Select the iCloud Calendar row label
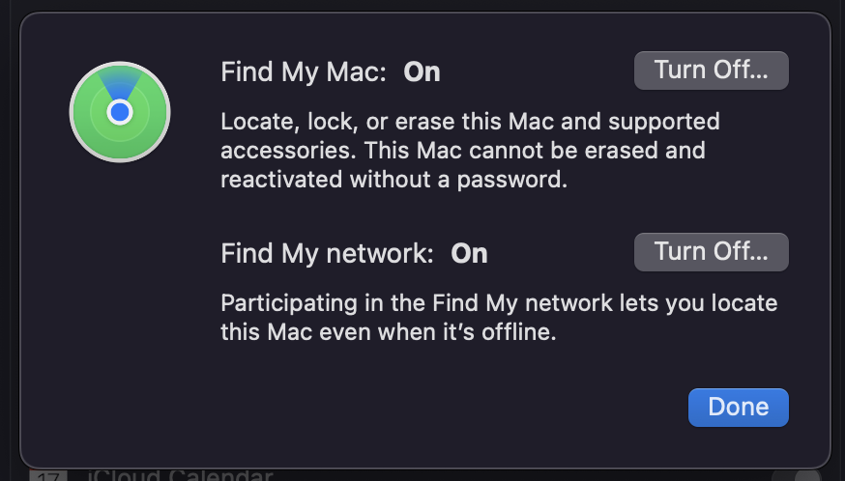Viewport: 845px width, 481px height. click(x=180, y=475)
